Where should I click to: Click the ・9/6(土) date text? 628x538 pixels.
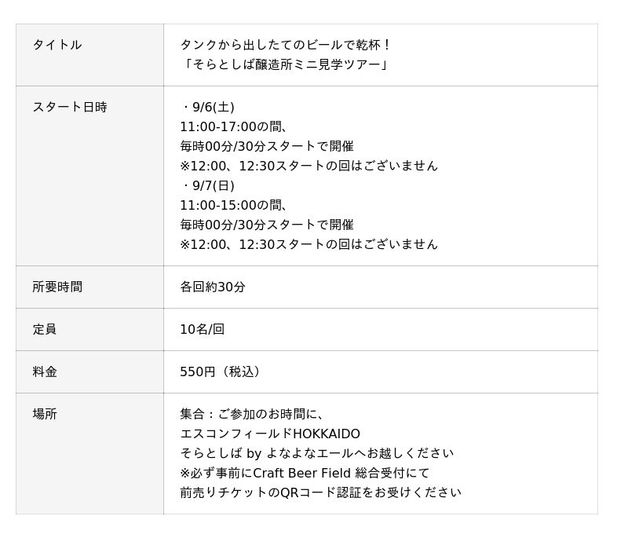click(x=207, y=107)
